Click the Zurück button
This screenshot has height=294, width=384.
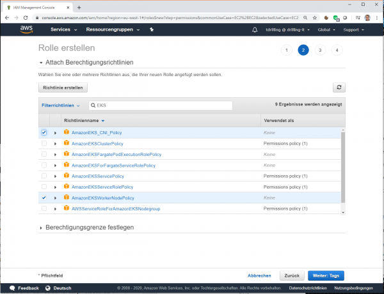coord(292,275)
